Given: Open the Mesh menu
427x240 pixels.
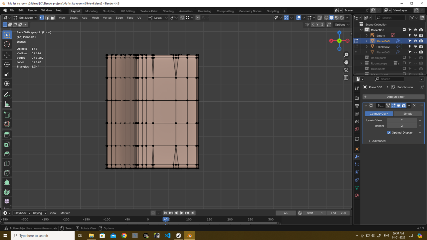Looking at the screenshot, I should pos(95,18).
